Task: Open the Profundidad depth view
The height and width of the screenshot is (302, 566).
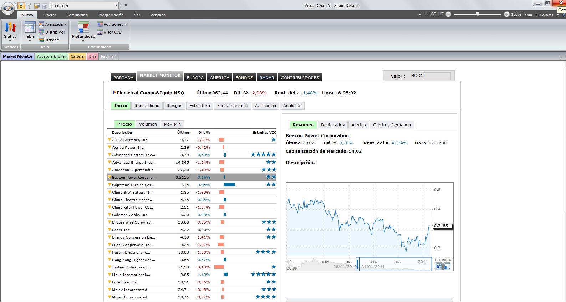Action: (83, 31)
